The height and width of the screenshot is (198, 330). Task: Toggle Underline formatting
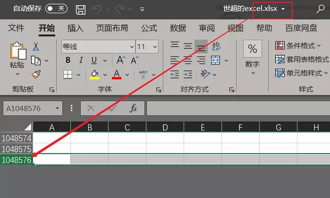[x=94, y=61]
